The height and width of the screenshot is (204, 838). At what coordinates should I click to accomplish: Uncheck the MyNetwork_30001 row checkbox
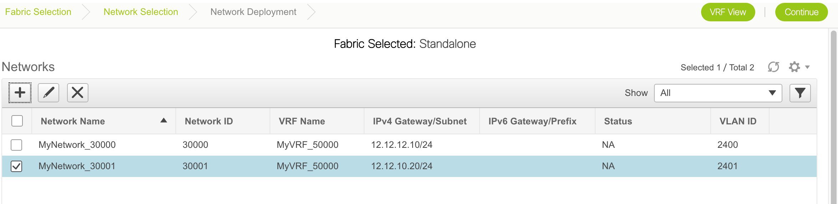pos(16,166)
